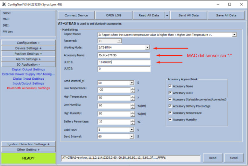Image resolution: width=248 pixels, height=166 pixels.
Task: Uncheck the Accessory Name checkbox
Action: click(x=170, y=86)
